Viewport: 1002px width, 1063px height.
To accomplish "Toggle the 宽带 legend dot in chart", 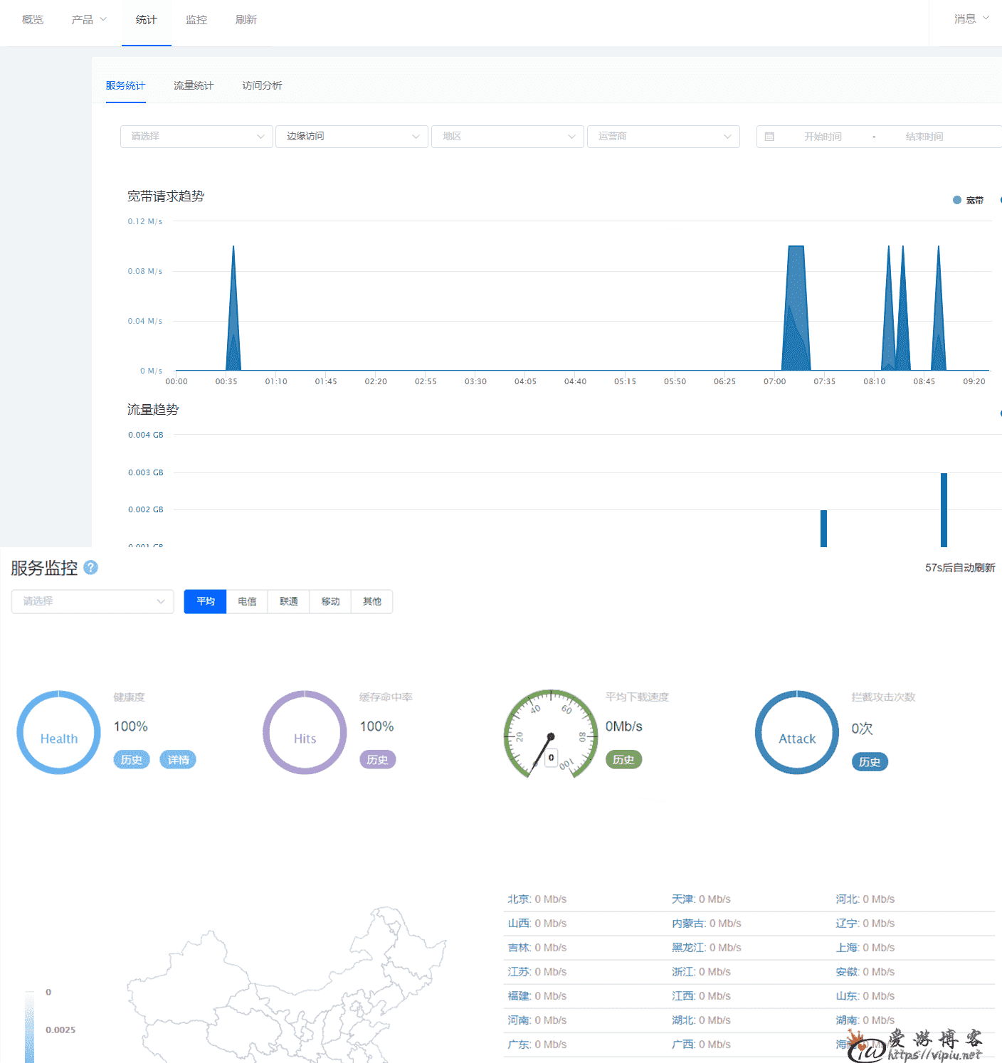I will point(957,200).
